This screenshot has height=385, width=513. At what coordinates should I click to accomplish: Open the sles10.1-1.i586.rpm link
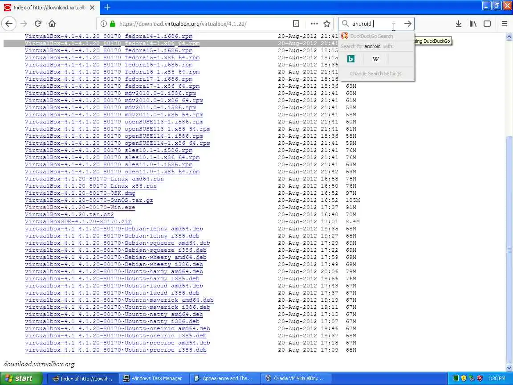[109, 150]
